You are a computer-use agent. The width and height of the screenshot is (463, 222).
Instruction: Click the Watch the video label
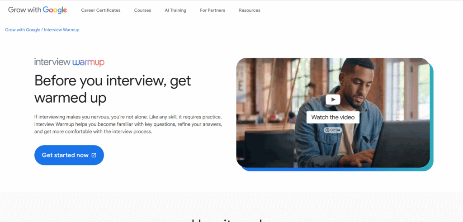tap(333, 117)
